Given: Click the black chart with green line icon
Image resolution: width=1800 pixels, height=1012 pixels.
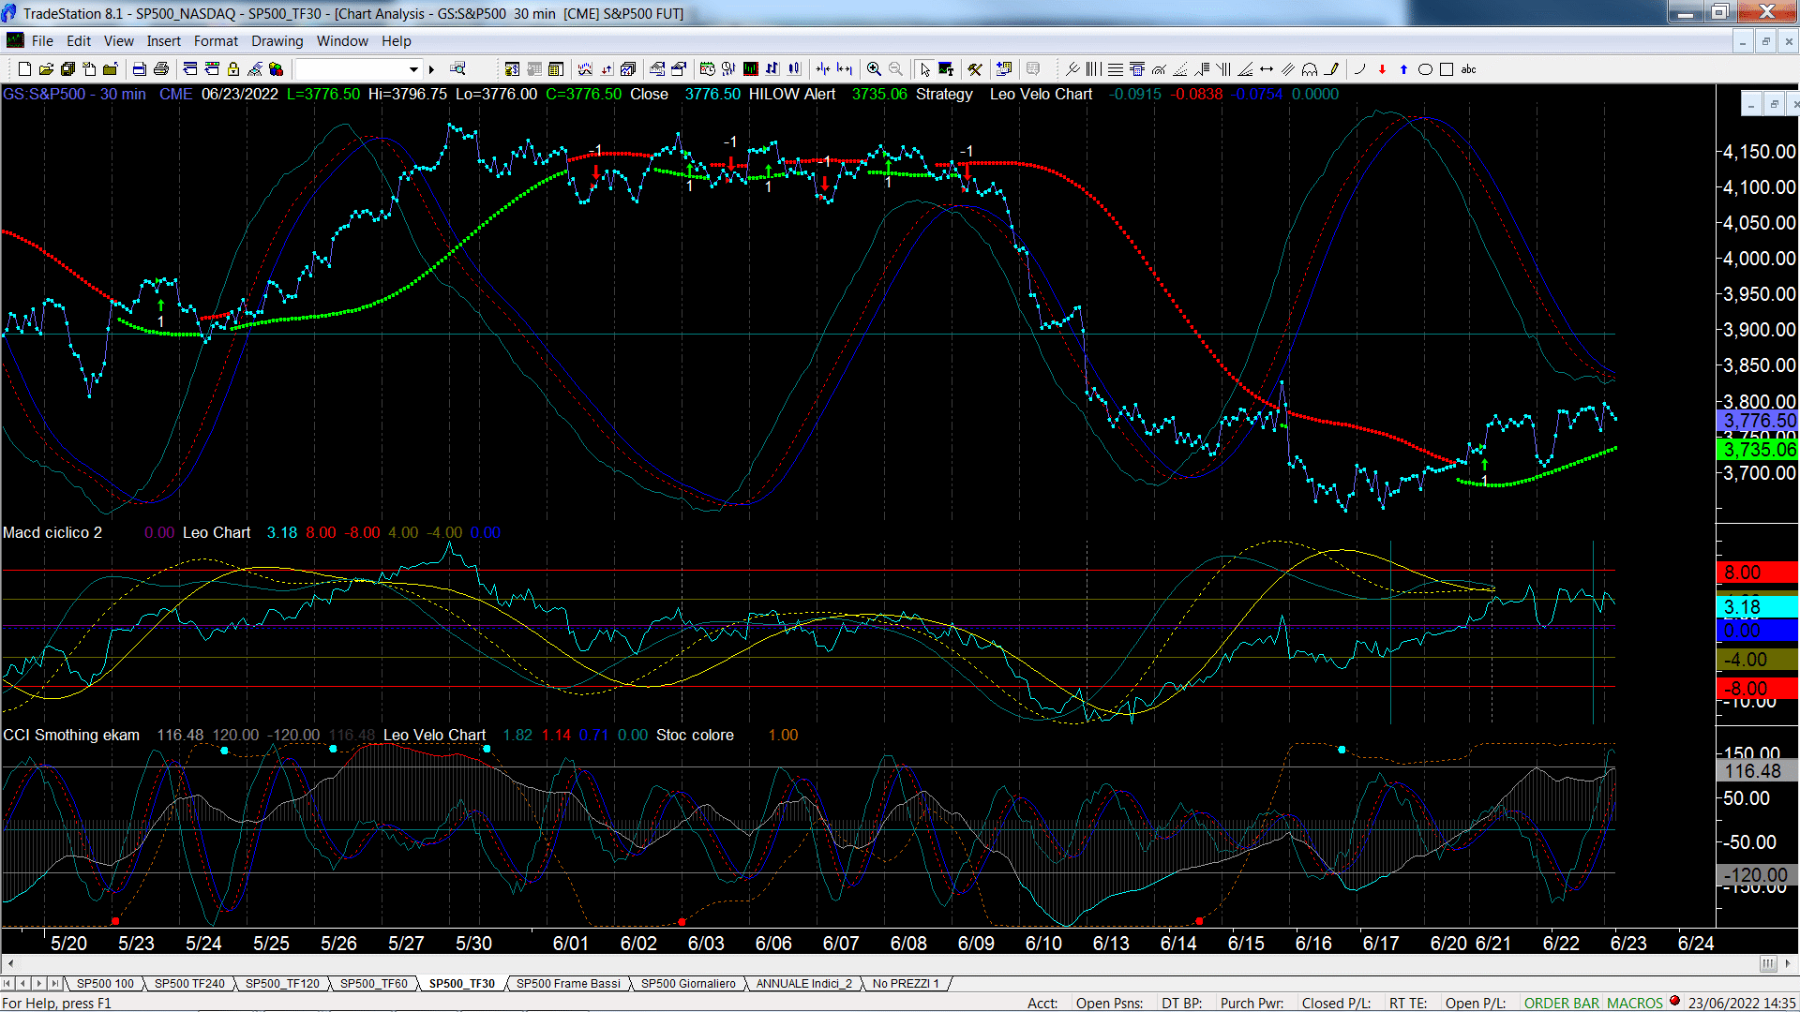Looking at the screenshot, I should (751, 69).
